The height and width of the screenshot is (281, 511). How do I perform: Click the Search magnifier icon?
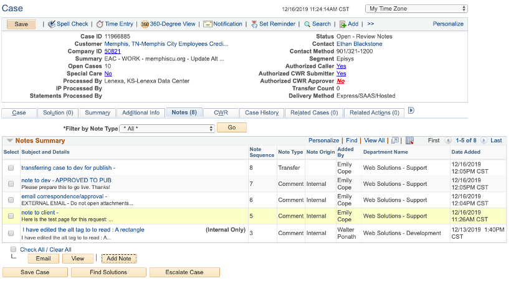tap(308, 24)
